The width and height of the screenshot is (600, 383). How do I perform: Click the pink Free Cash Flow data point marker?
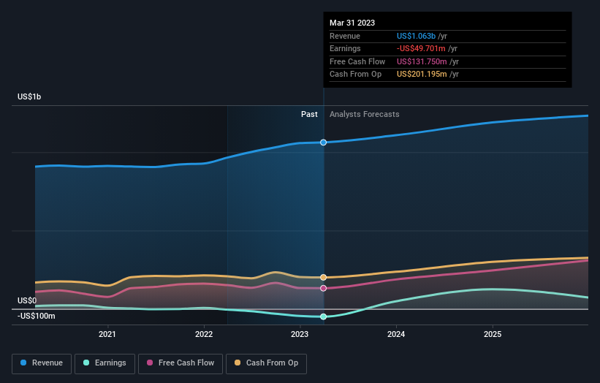pos(323,288)
